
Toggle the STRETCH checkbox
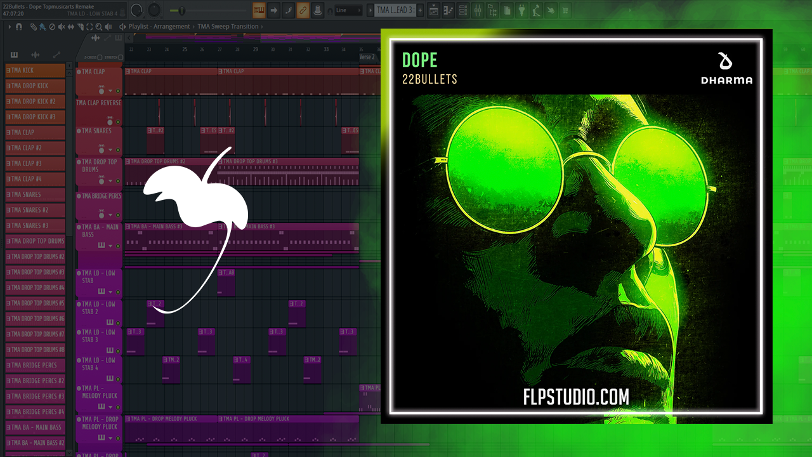[x=121, y=57]
